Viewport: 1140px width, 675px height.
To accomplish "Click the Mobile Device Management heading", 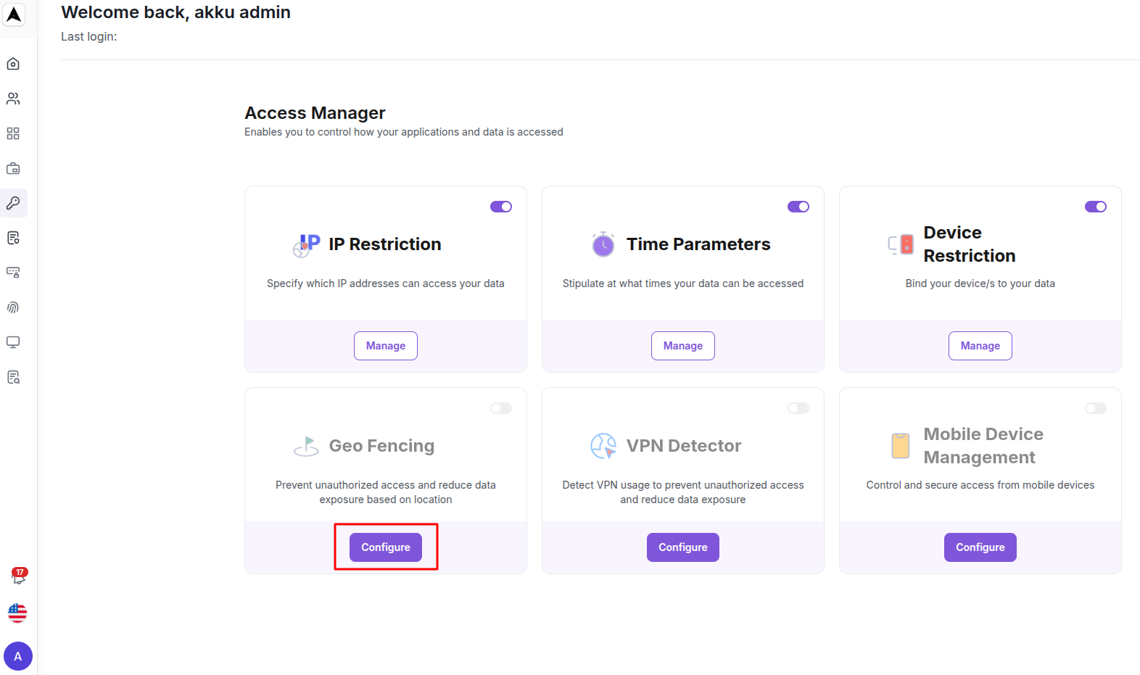I will coord(983,446).
